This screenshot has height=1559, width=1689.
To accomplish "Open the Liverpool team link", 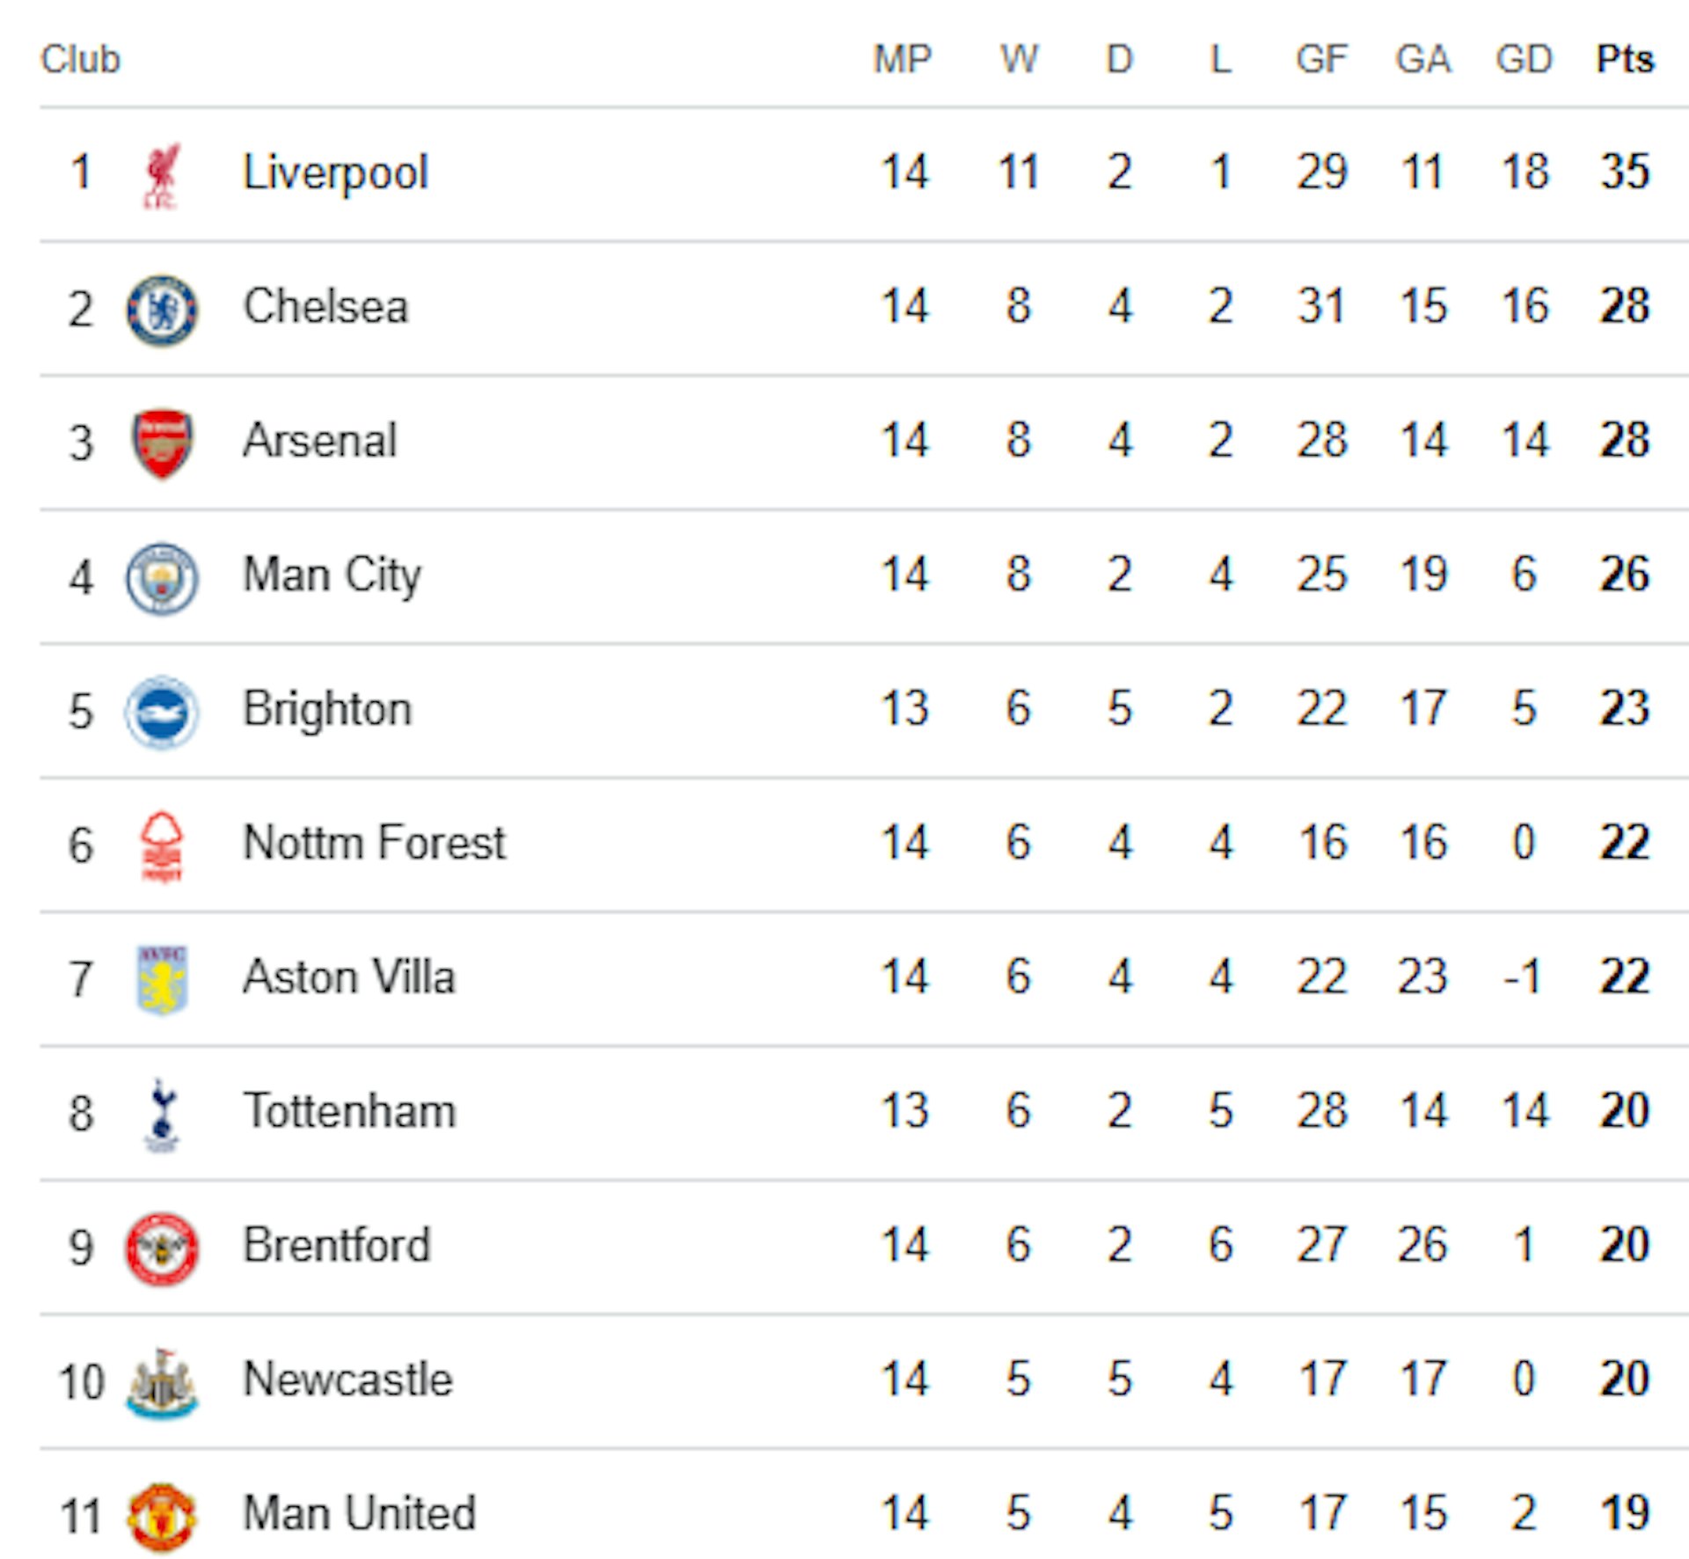I will coord(335,172).
